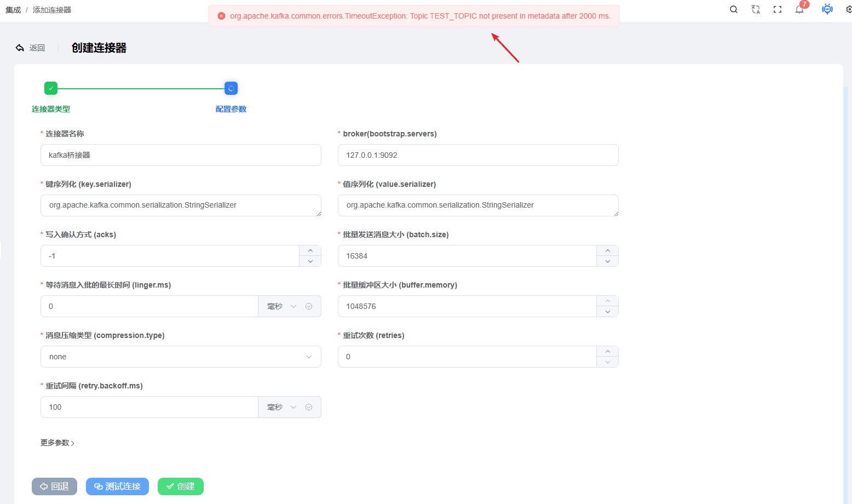The height and width of the screenshot is (504, 852).
Task: Open the search icon in top bar
Action: tap(734, 9)
